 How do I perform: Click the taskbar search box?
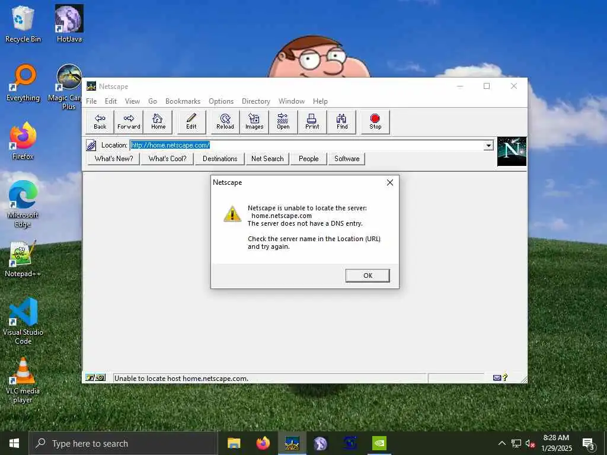pyautogui.click(x=123, y=443)
